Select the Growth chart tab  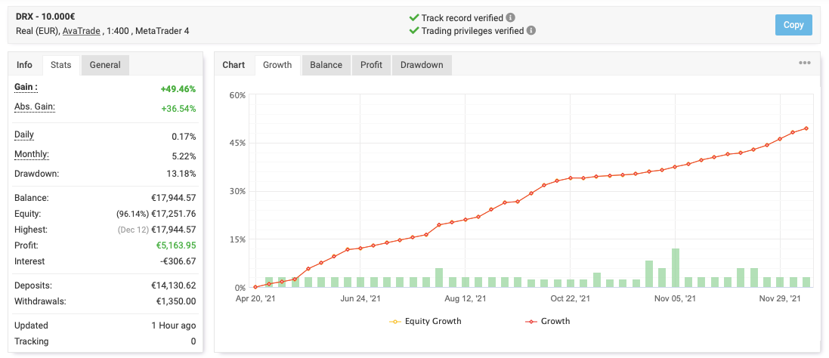click(x=277, y=65)
